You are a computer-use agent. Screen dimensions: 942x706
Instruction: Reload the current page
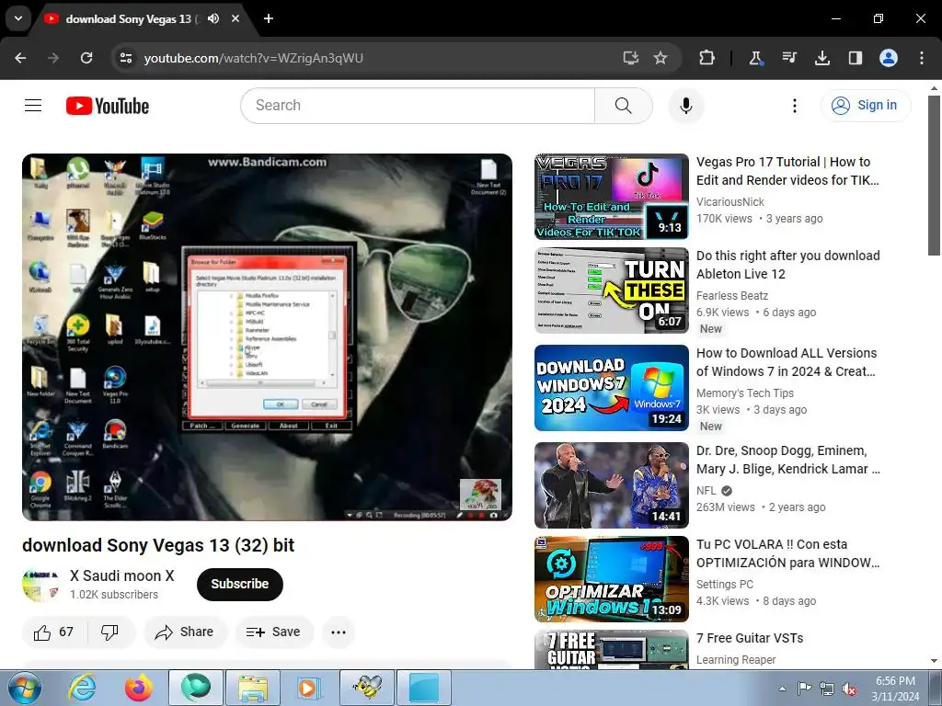click(86, 58)
